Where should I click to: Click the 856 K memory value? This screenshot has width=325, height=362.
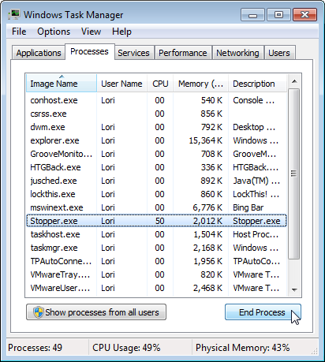(x=212, y=114)
